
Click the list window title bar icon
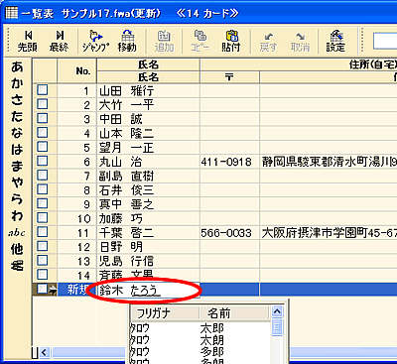click(12, 13)
